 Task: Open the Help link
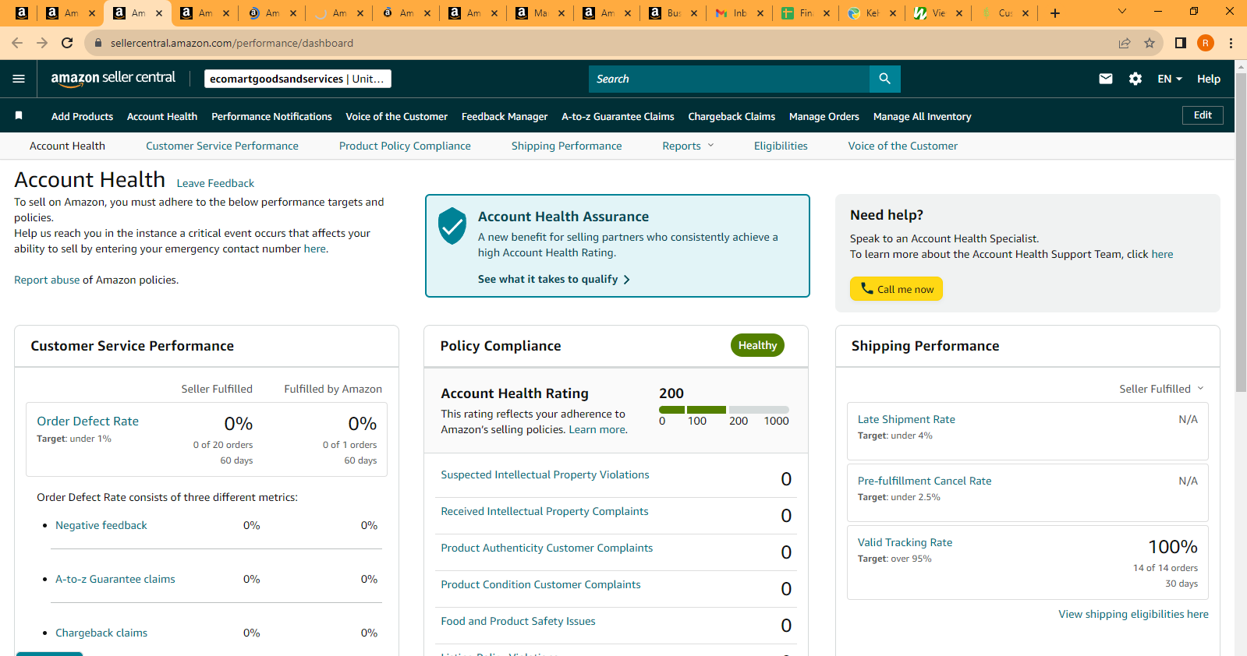[x=1209, y=79]
